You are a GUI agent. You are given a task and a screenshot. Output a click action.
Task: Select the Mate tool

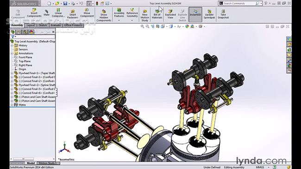coord(46,12)
